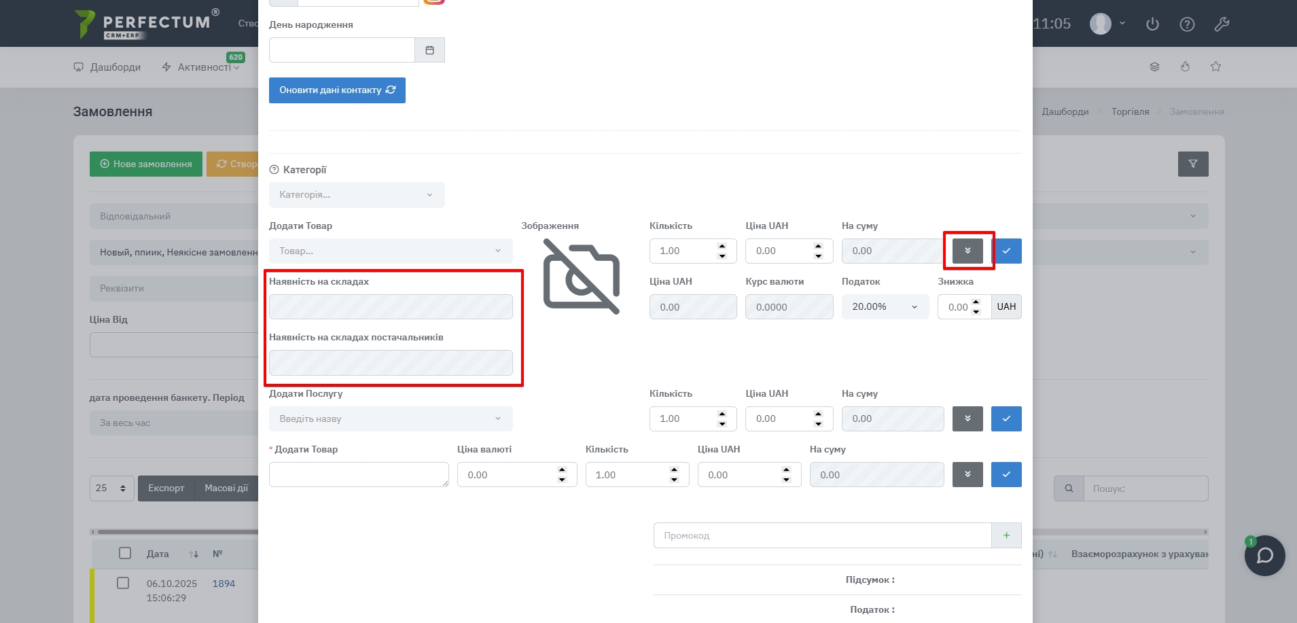Click the power icon in top bar
The width and height of the screenshot is (1297, 623).
pyautogui.click(x=1152, y=24)
